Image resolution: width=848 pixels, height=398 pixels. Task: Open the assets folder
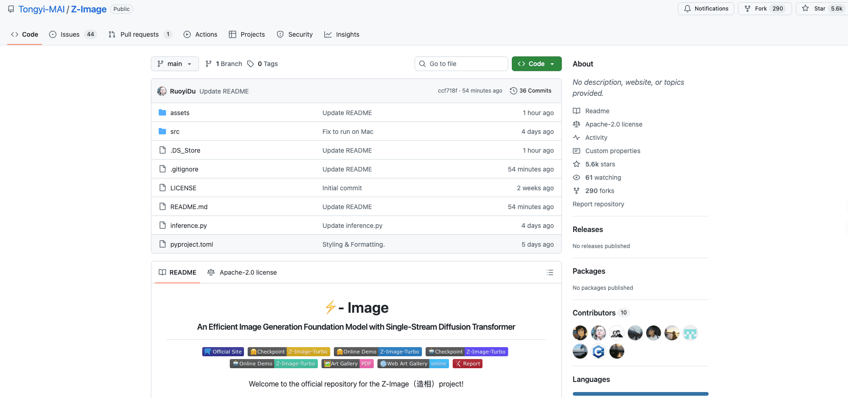180,113
